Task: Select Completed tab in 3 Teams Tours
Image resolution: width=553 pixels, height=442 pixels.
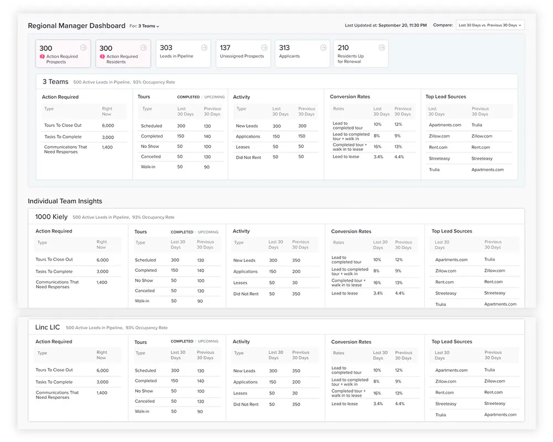Action: [188, 97]
